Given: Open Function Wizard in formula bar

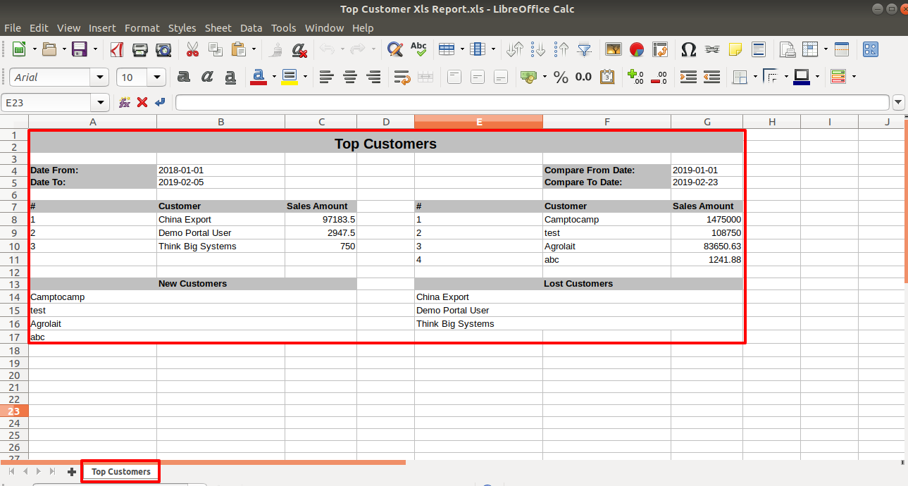Looking at the screenshot, I should (125, 103).
